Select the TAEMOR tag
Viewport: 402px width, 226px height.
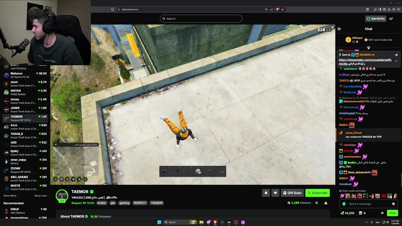[x=157, y=203]
